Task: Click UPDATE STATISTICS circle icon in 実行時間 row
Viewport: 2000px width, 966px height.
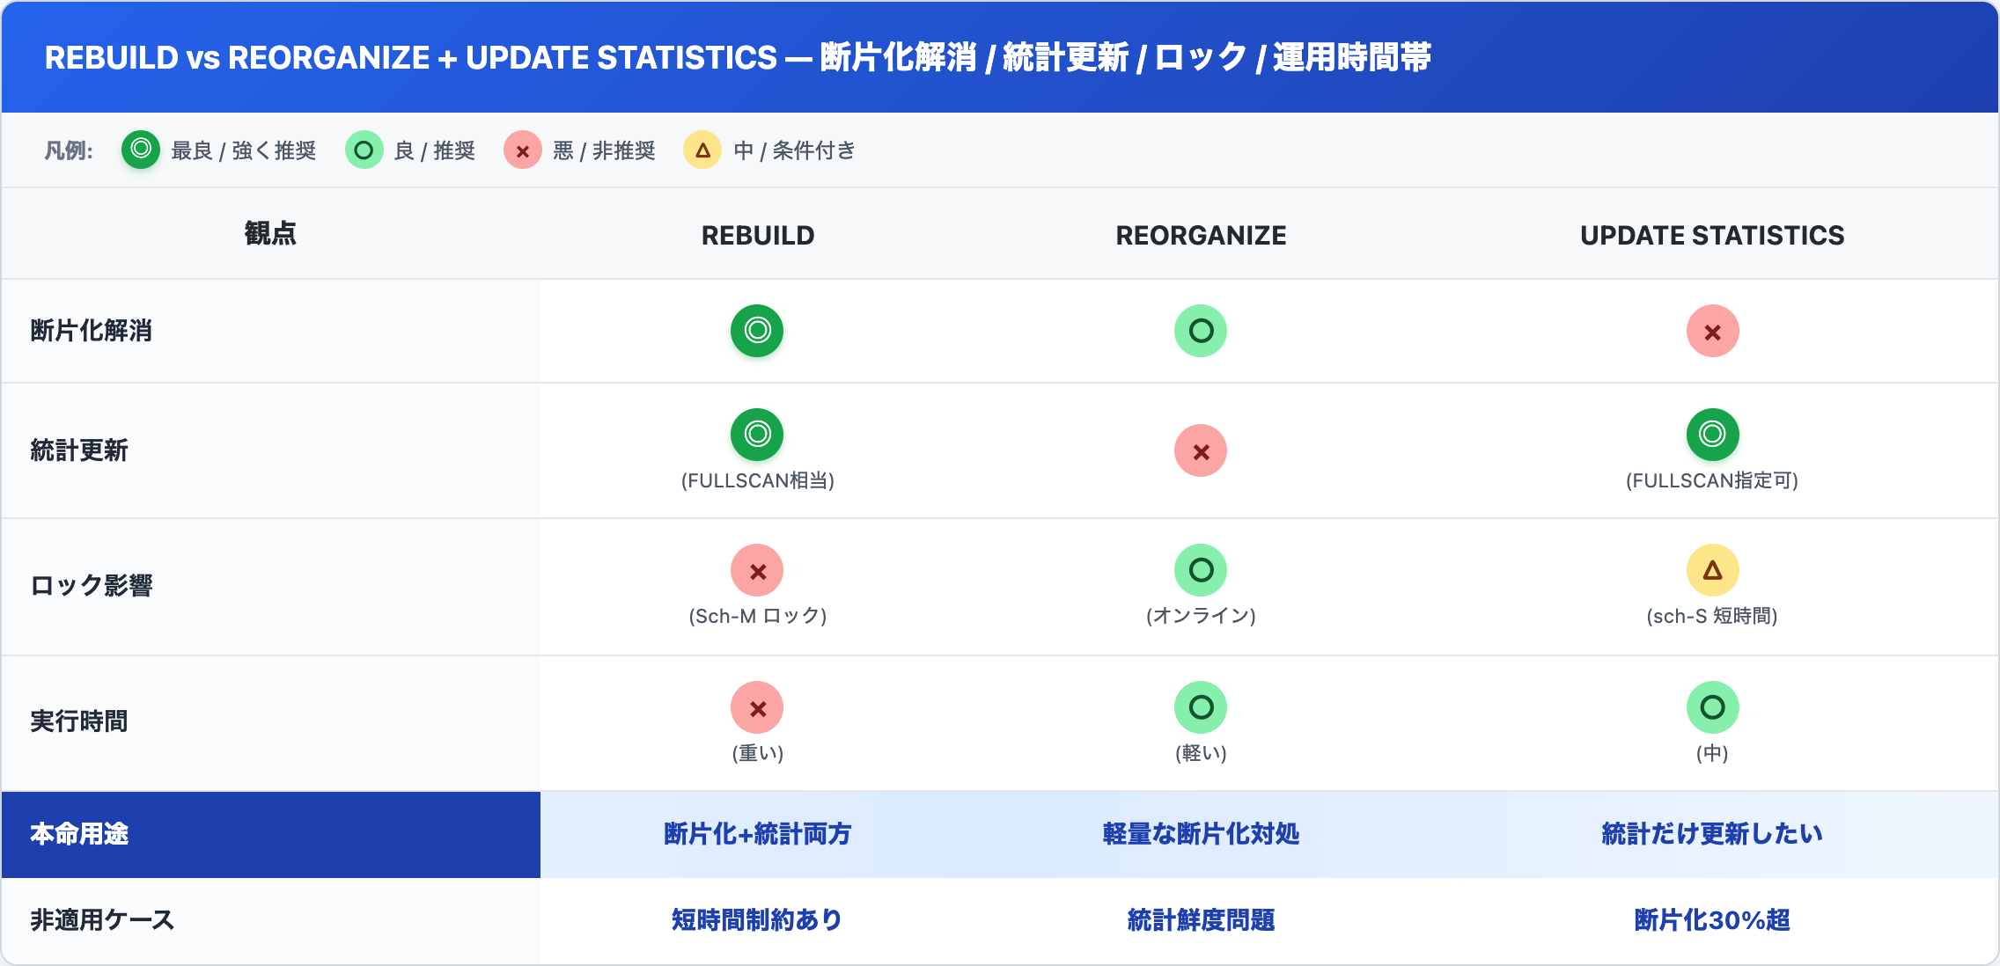Action: [1712, 707]
